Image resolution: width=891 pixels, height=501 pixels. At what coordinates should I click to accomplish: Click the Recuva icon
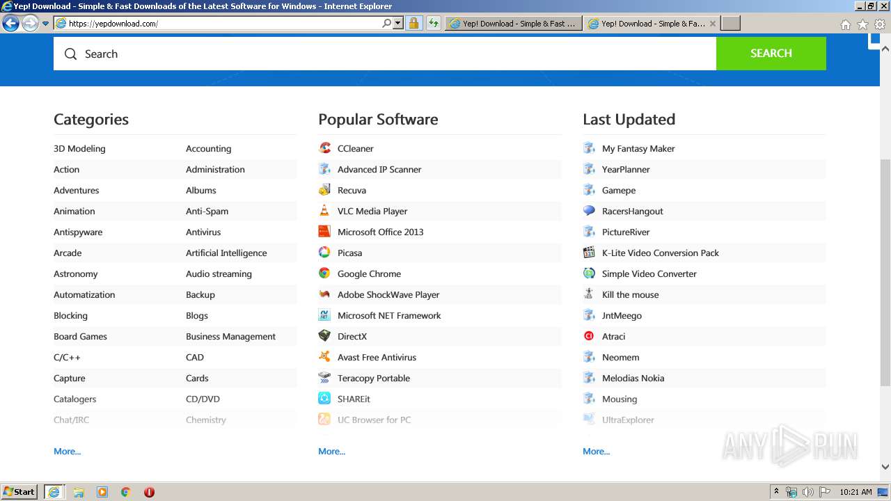click(x=324, y=190)
